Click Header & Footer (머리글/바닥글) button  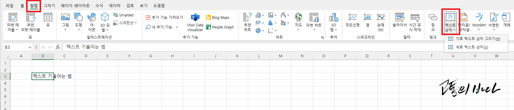464,22
